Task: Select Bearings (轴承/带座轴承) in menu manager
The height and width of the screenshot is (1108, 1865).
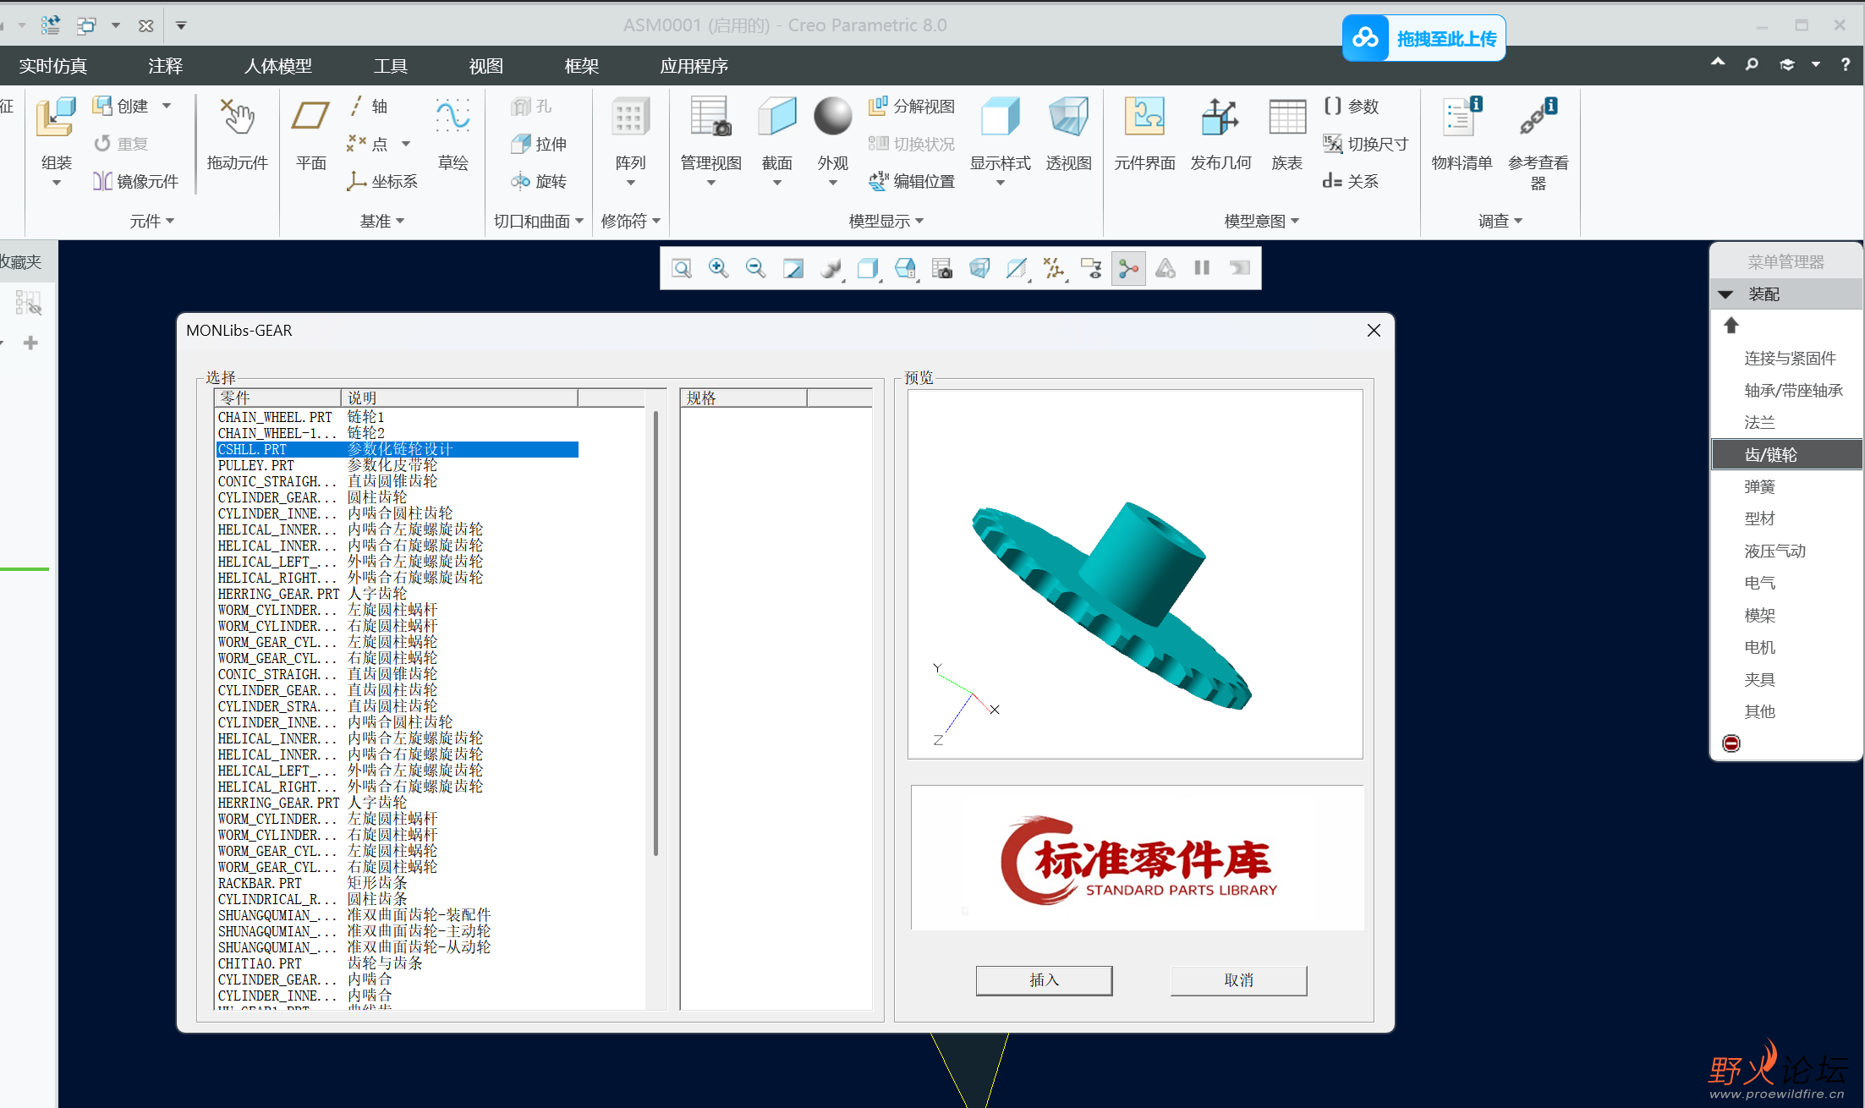Action: pos(1793,391)
